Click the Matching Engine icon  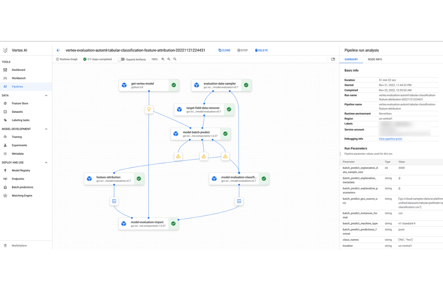pos(5,195)
